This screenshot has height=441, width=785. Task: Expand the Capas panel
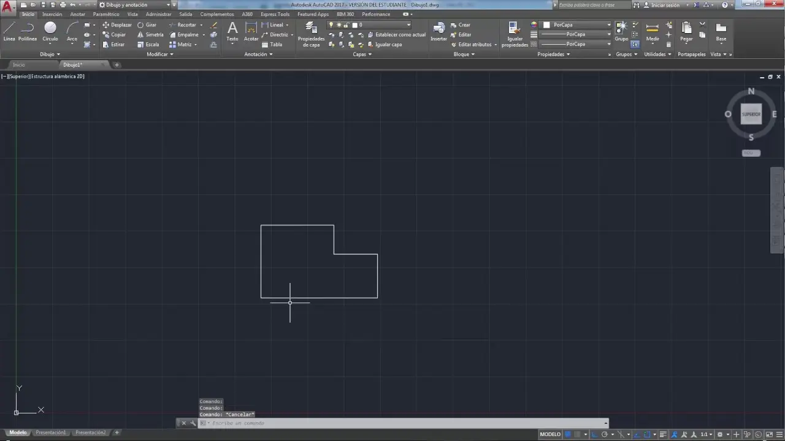tap(362, 55)
